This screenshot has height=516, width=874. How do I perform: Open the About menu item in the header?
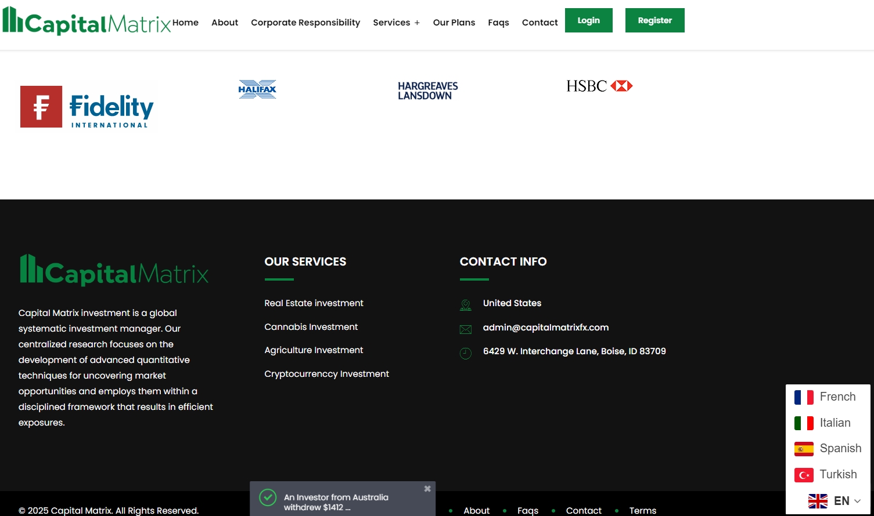tap(225, 23)
